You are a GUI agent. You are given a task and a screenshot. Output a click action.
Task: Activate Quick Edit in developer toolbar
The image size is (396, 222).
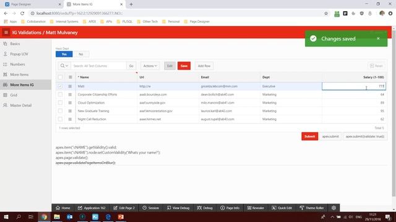[282, 208]
